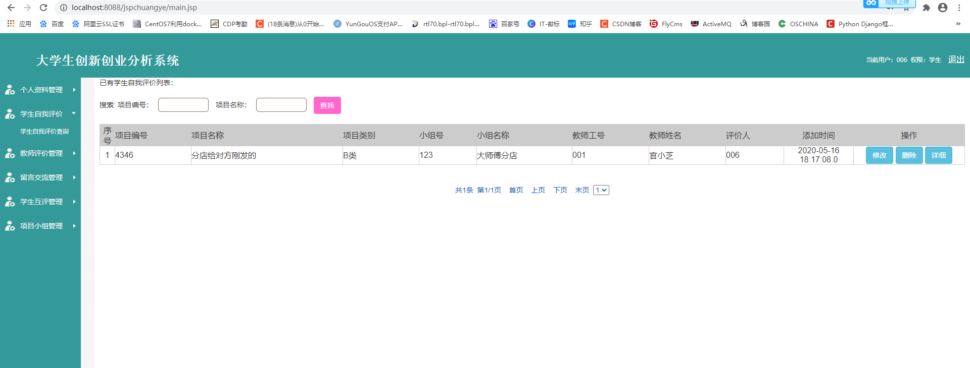Viewport: 970px width, 368px height.
Task: Click the arrow beside 个人资料管理
Action: click(x=74, y=90)
